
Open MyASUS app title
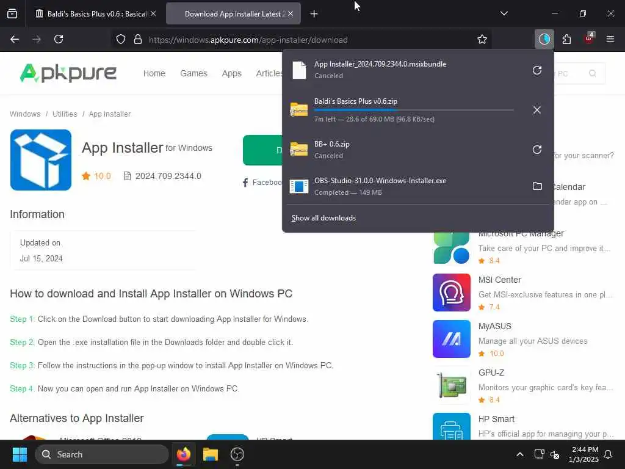pyautogui.click(x=494, y=326)
